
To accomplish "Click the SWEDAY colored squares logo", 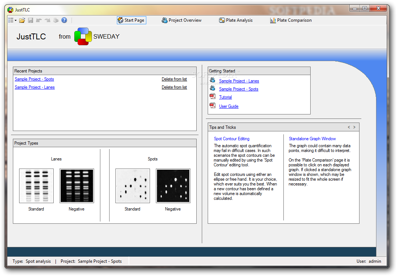I will (83, 36).
